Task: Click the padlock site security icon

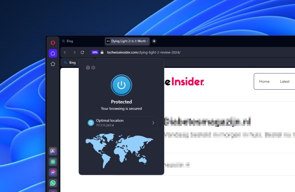Action: tap(102, 52)
